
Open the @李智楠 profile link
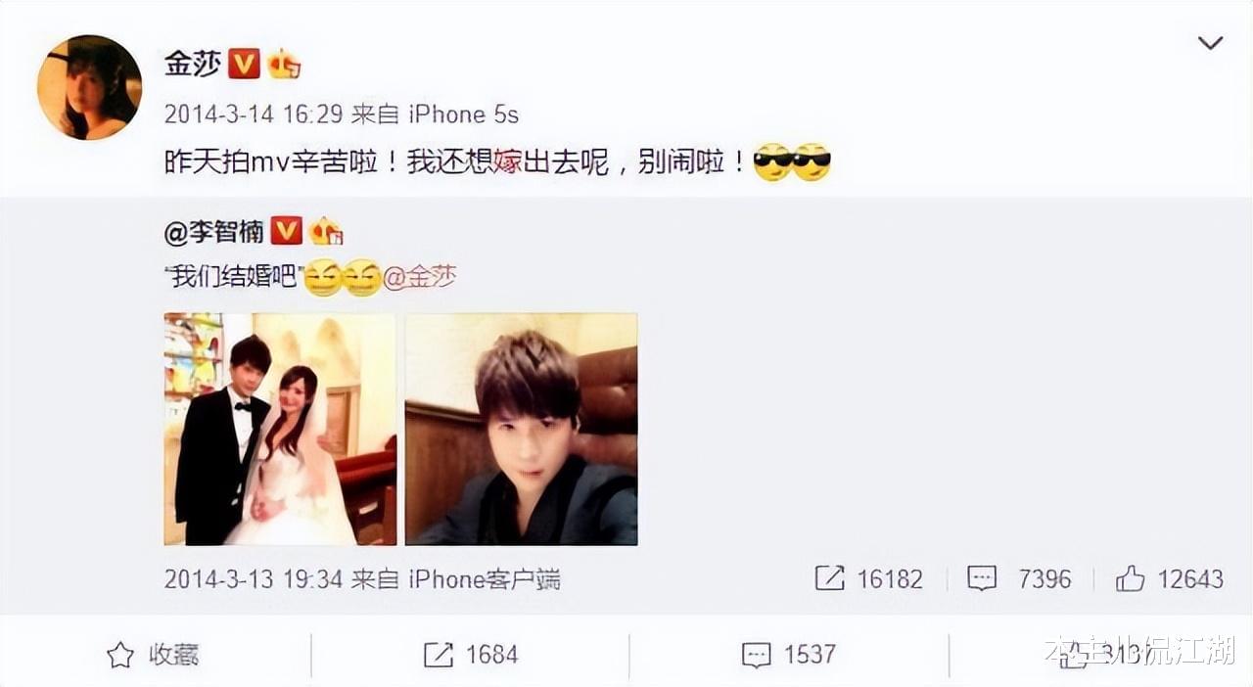point(214,232)
